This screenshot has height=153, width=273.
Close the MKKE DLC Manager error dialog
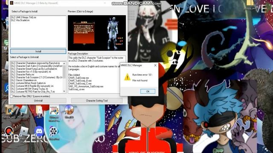coord(155,65)
